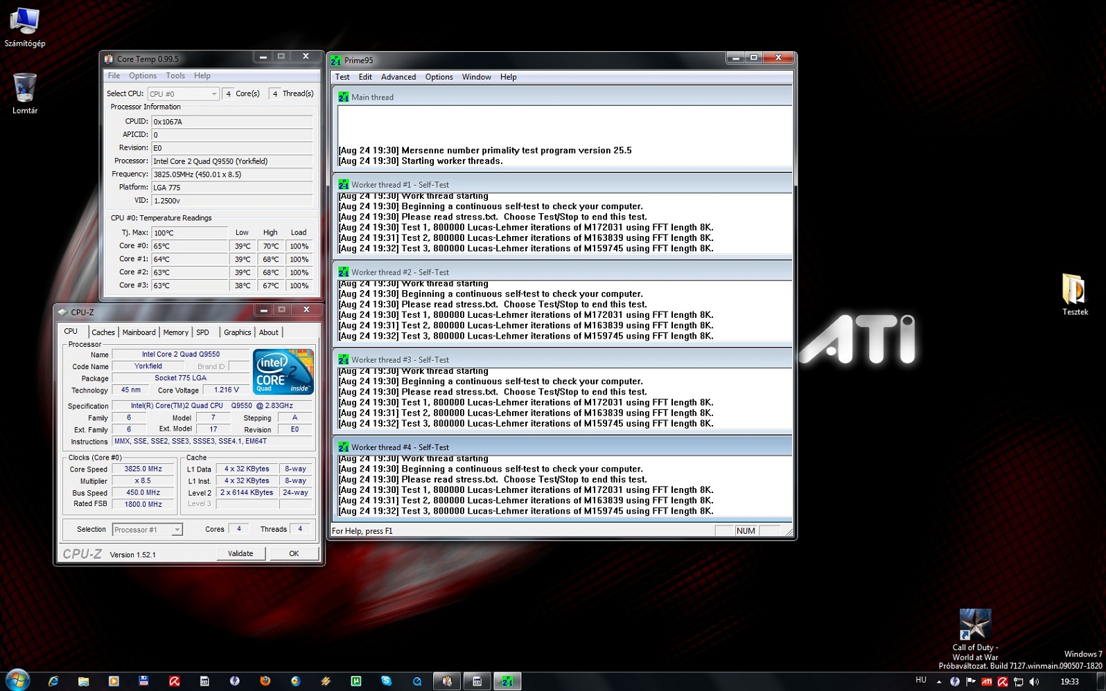
Task: Click the ATI tray icon
Action: [987, 682]
